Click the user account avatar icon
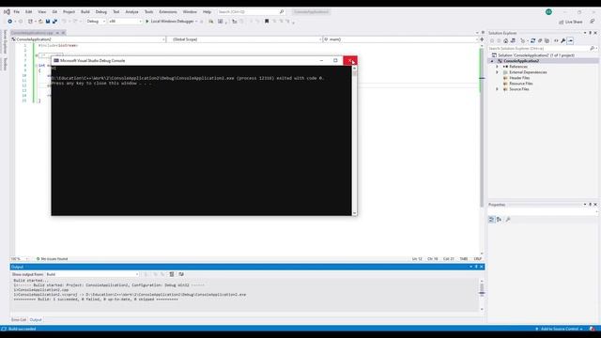This screenshot has width=601, height=338. pyautogui.click(x=548, y=12)
